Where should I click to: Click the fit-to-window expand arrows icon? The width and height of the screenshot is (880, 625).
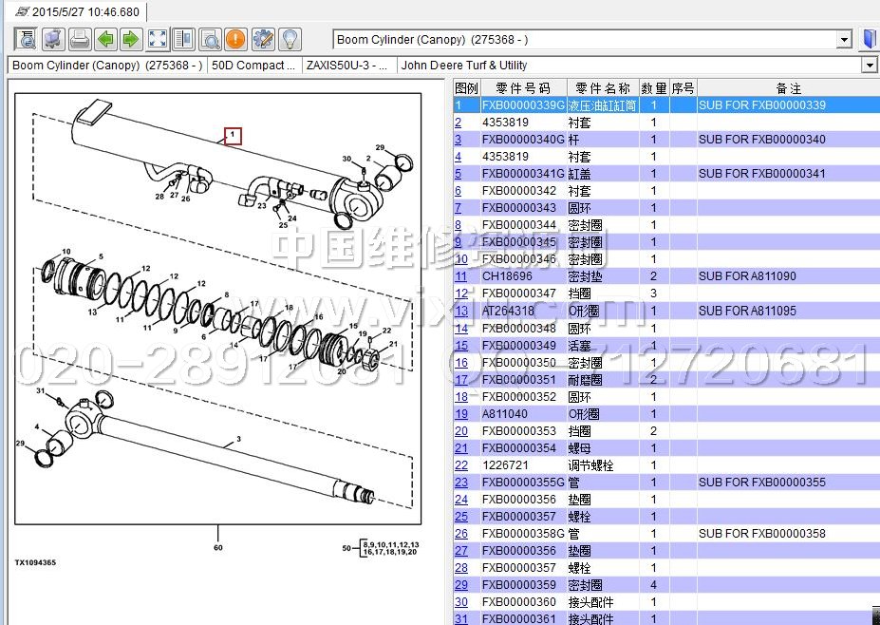point(158,39)
